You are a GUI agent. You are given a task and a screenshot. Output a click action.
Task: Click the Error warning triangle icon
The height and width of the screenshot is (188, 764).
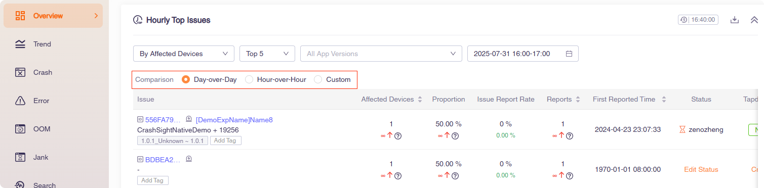(x=20, y=101)
